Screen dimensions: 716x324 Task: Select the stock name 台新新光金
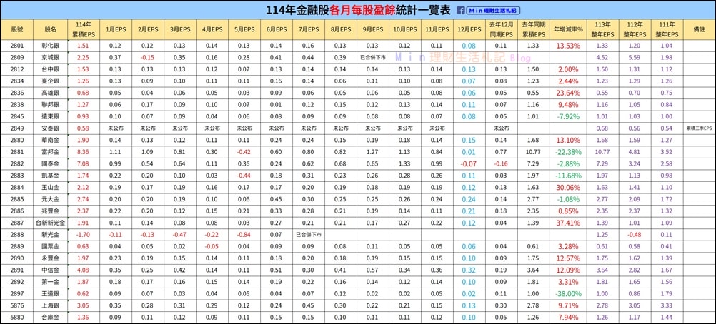[x=51, y=223]
